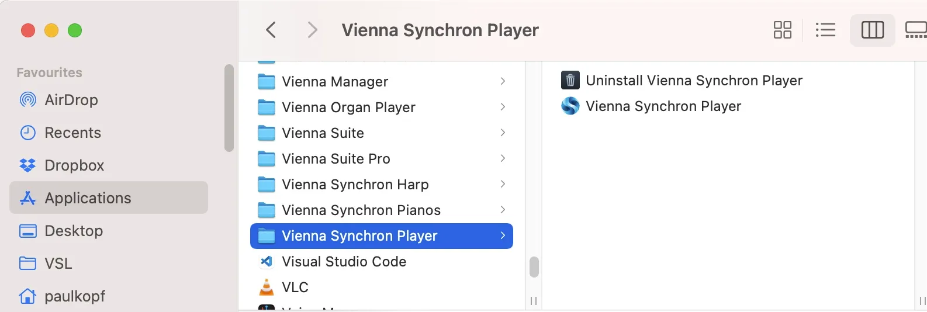Click the Uninstall Vienna Synchron Player trash icon

(570, 80)
